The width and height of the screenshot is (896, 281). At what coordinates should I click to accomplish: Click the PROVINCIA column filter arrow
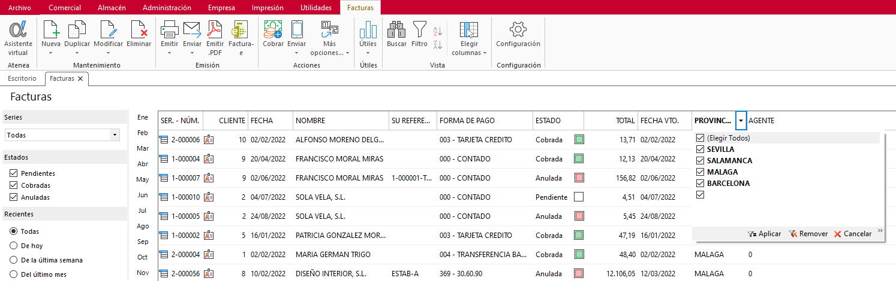(x=741, y=120)
